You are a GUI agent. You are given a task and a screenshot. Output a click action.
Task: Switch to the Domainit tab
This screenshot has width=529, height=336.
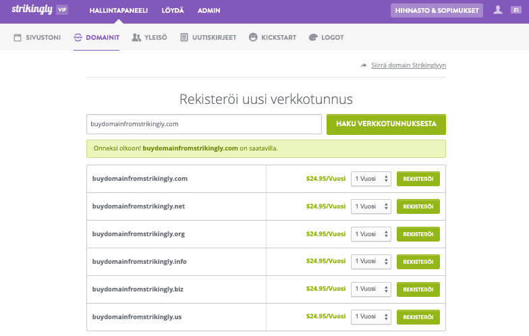[96, 38]
